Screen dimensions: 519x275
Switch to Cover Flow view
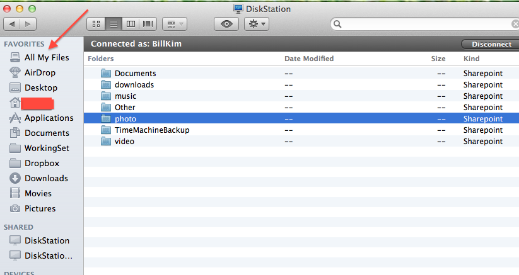(148, 24)
